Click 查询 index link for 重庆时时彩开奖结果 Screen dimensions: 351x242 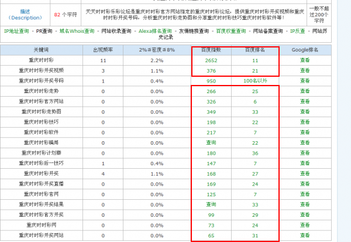tap(211, 204)
